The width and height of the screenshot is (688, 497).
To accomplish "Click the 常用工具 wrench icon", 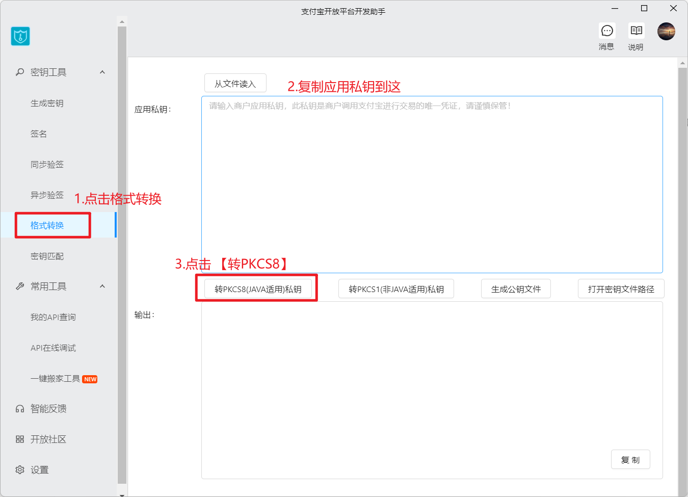I will click(x=20, y=286).
